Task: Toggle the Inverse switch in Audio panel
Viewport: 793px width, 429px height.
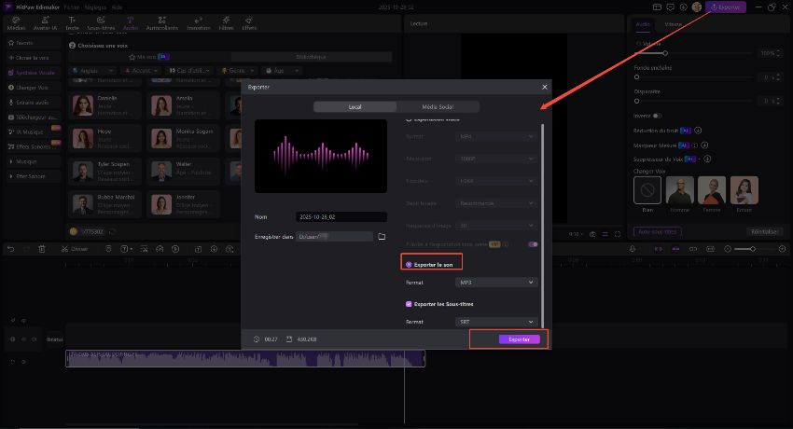Action: [658, 116]
